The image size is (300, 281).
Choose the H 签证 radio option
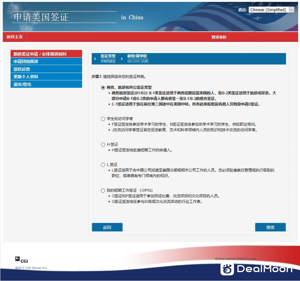coord(103,144)
